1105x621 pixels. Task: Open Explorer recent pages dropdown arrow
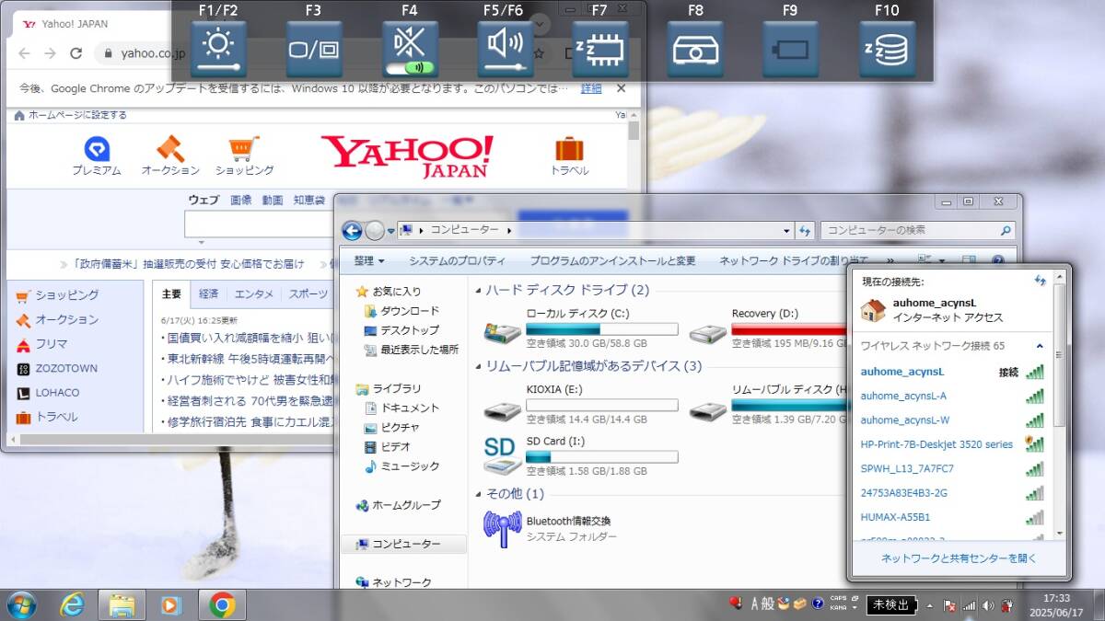[x=391, y=231]
